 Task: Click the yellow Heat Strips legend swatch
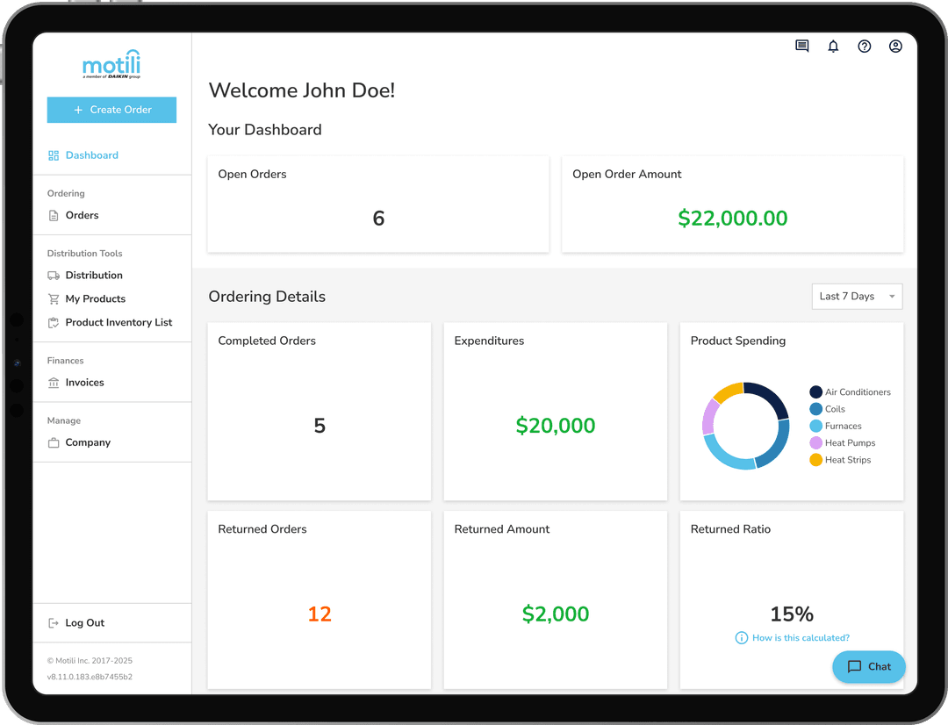[x=815, y=459]
